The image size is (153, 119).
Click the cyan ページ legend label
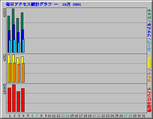point(149,46)
